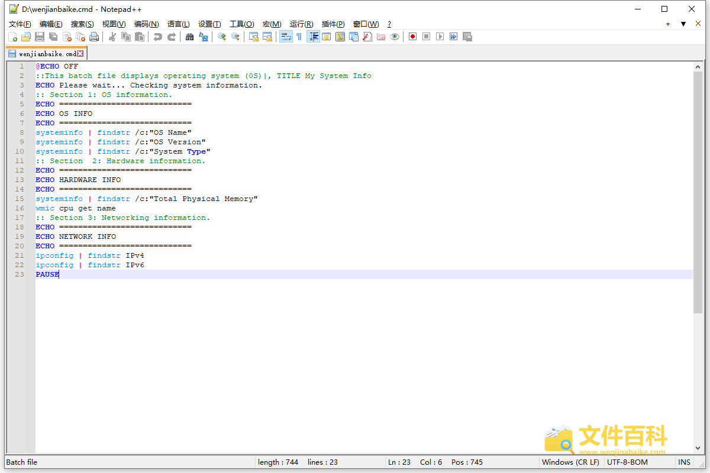Screen dimensions: 710x473
Task: Open the 编码(N) encoding menu
Action: click(146, 24)
